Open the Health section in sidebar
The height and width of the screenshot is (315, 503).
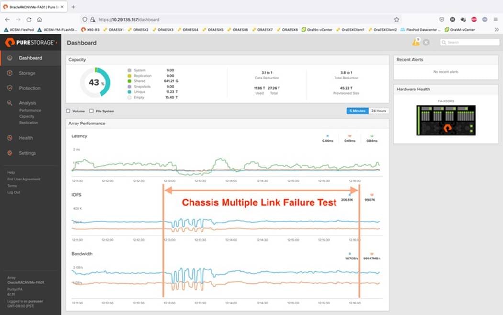click(x=26, y=138)
